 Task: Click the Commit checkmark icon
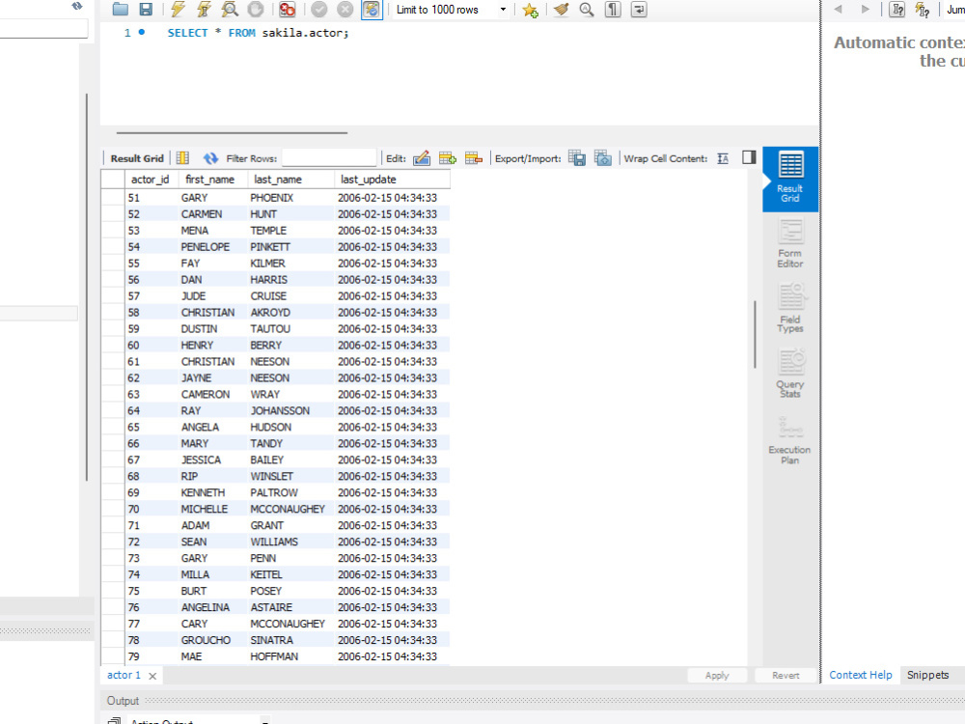[x=318, y=10]
